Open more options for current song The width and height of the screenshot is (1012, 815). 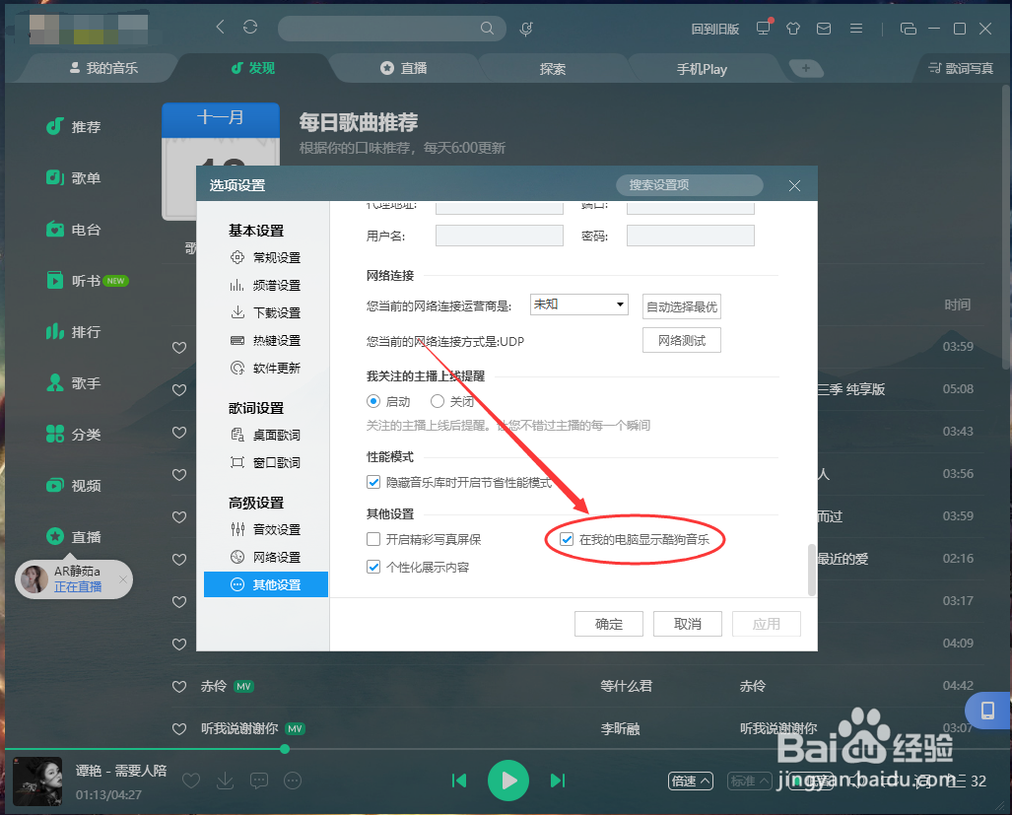(x=293, y=781)
